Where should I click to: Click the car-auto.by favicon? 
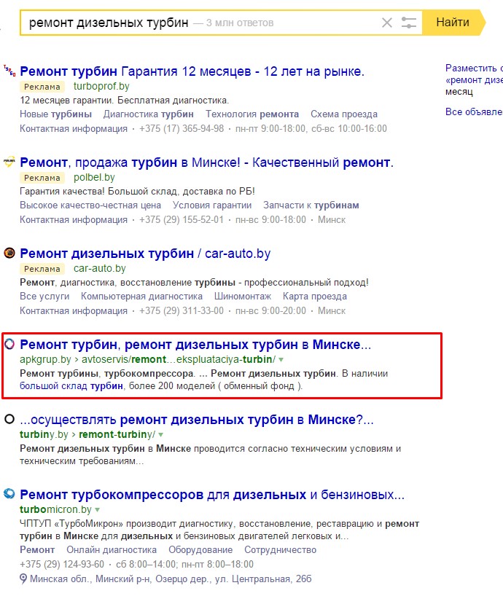tap(9, 254)
